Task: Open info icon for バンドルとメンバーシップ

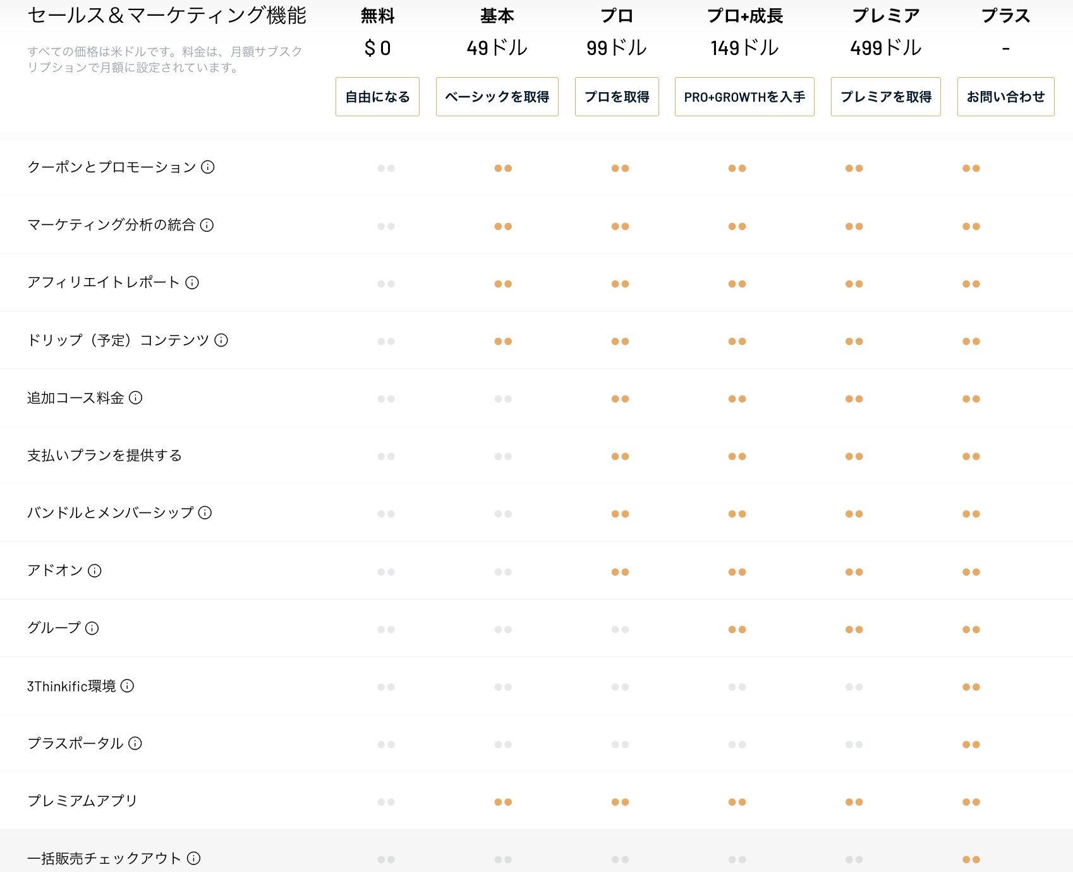Action: [x=205, y=513]
